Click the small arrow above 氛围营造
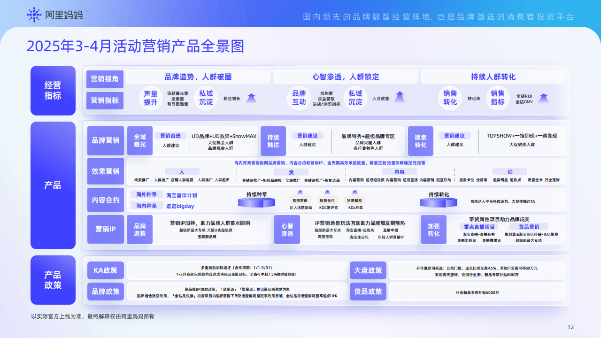 [x=300, y=192]
